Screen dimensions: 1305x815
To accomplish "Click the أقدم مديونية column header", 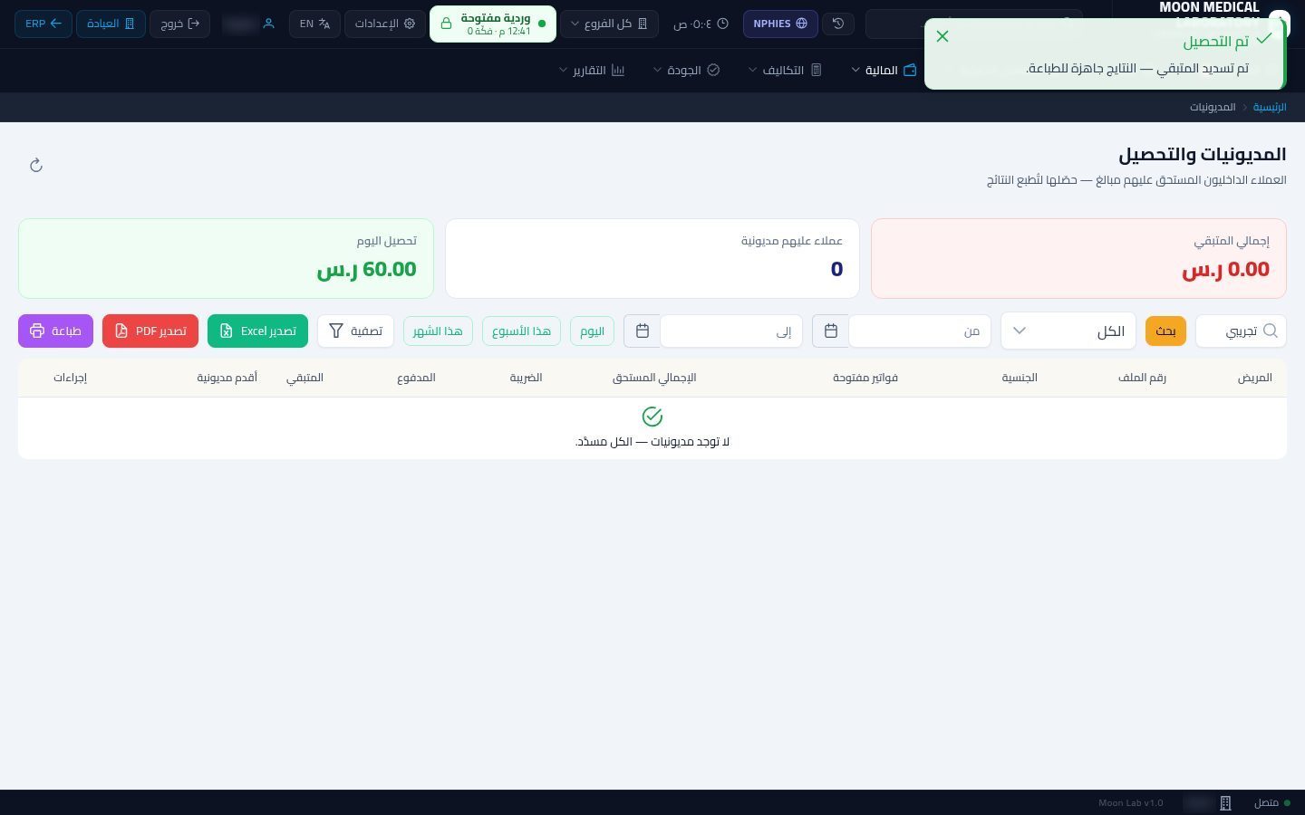I will [x=227, y=378].
